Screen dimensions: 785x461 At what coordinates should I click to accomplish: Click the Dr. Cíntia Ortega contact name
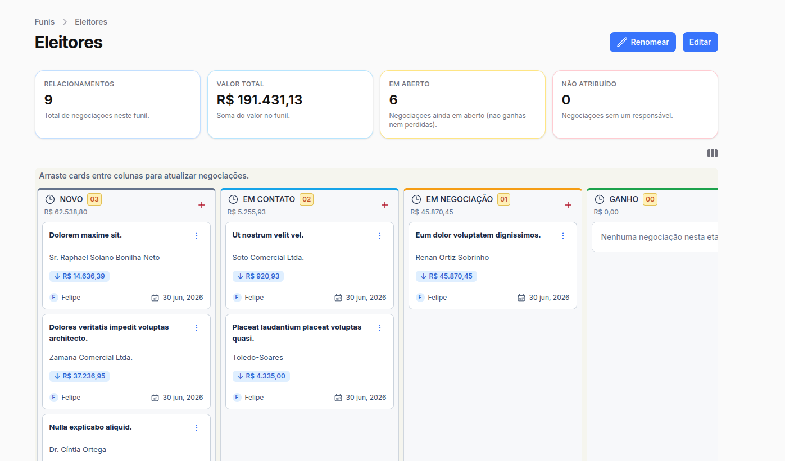pos(78,450)
